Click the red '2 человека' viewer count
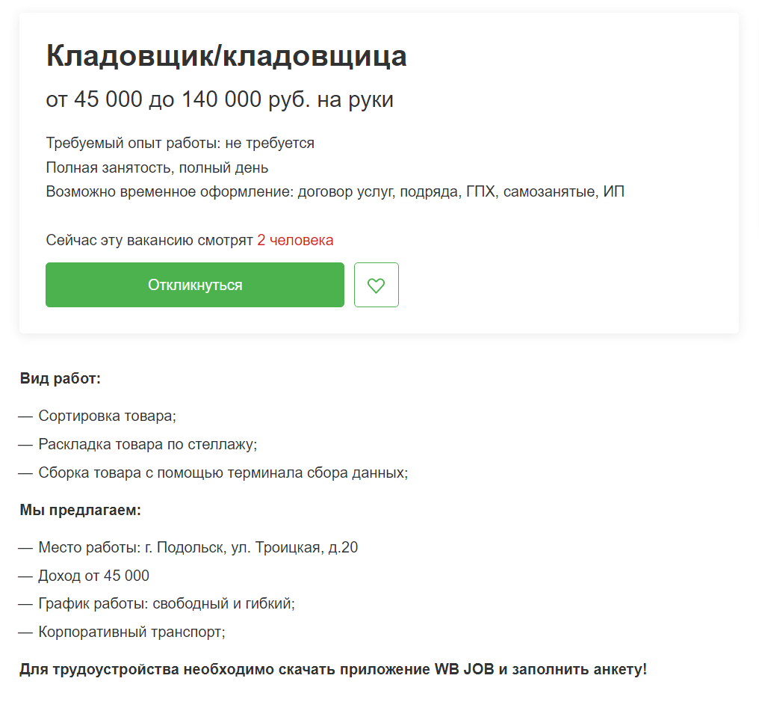Viewport: 759px width, 702px height. pos(295,240)
